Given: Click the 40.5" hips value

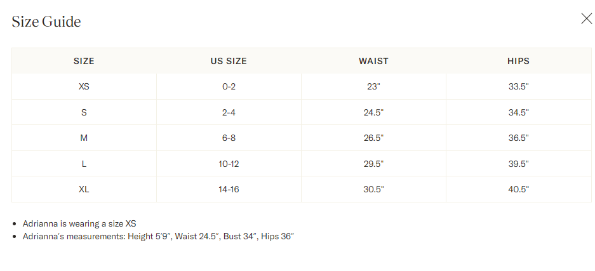Looking at the screenshot, I should point(518,189).
